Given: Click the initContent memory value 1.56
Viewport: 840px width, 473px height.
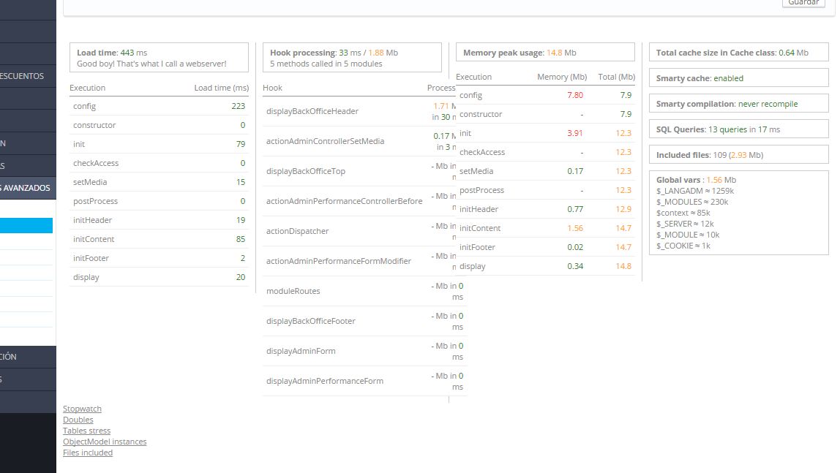Looking at the screenshot, I should pos(575,228).
